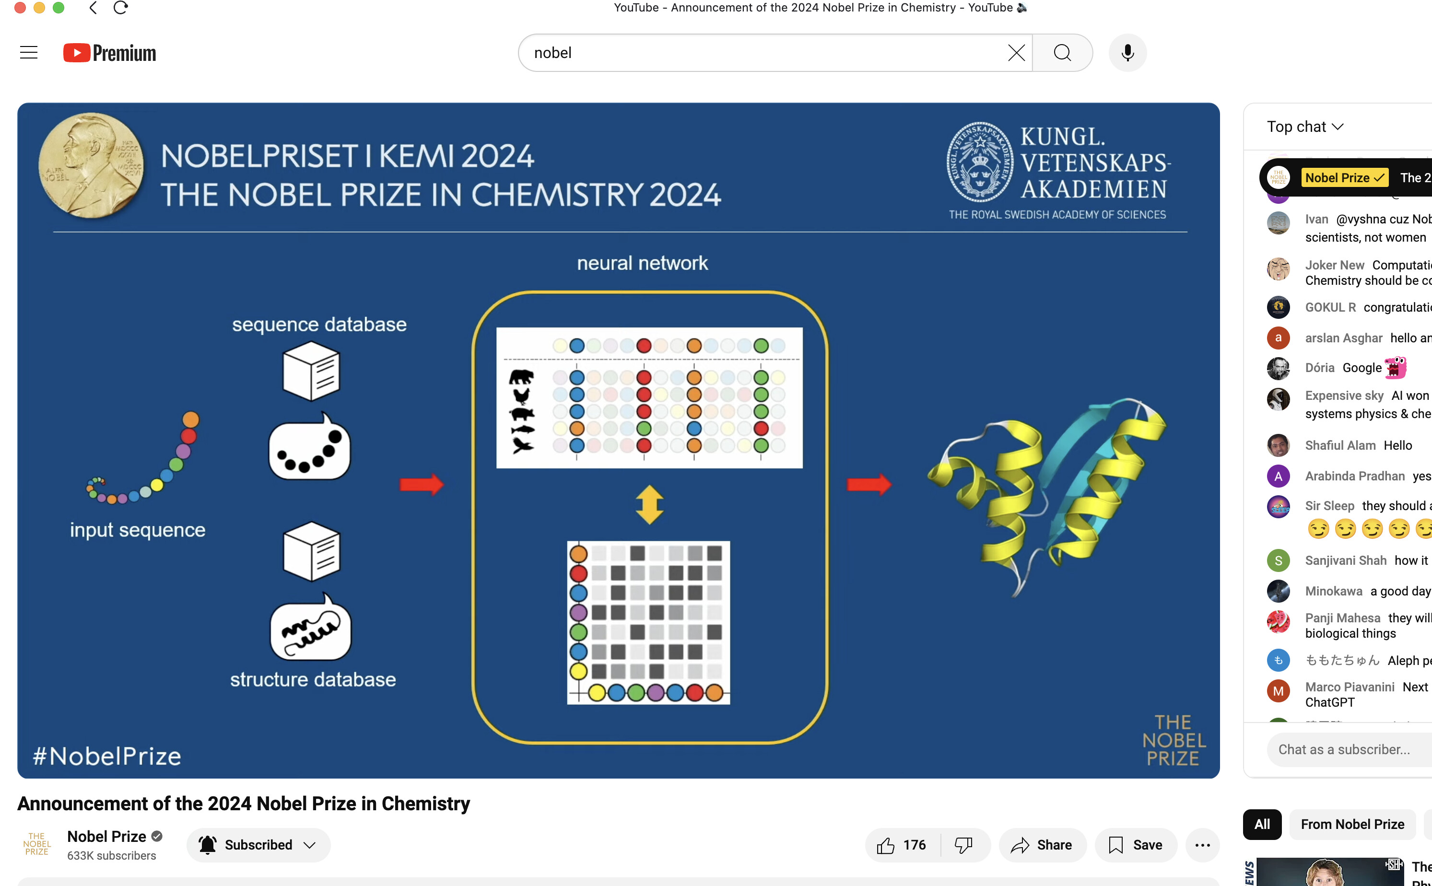
Task: Expand the Top chat dropdown
Action: tap(1305, 127)
